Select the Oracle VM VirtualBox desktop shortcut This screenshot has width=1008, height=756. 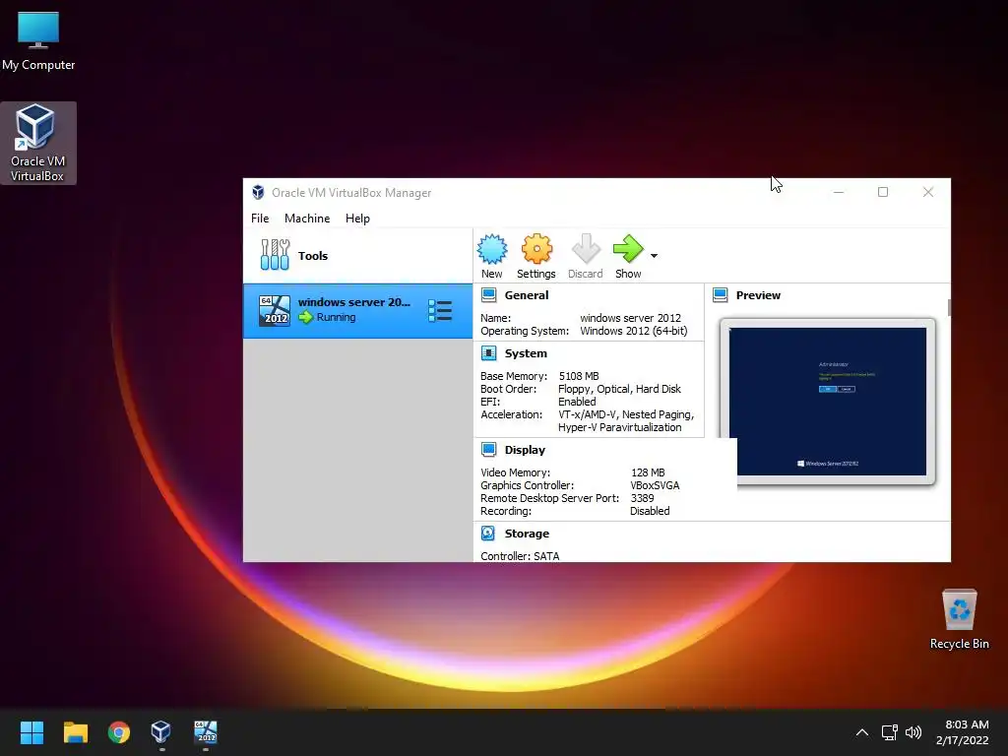tap(38, 143)
